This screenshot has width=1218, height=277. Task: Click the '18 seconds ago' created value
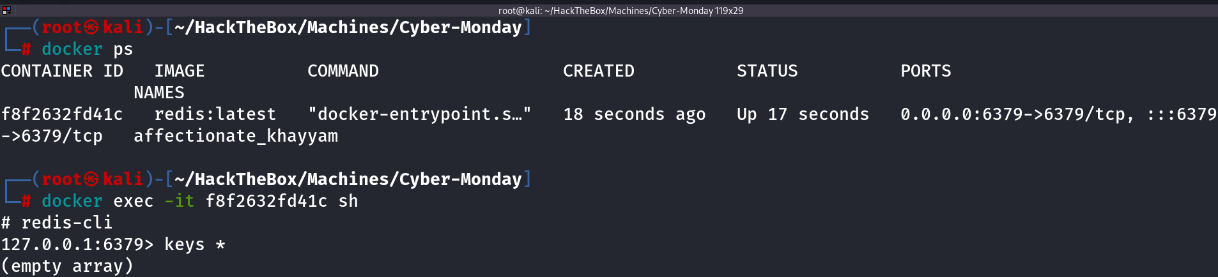point(635,114)
